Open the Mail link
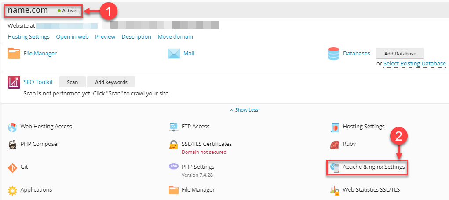Screen dimensions: 449x200 click(189, 53)
